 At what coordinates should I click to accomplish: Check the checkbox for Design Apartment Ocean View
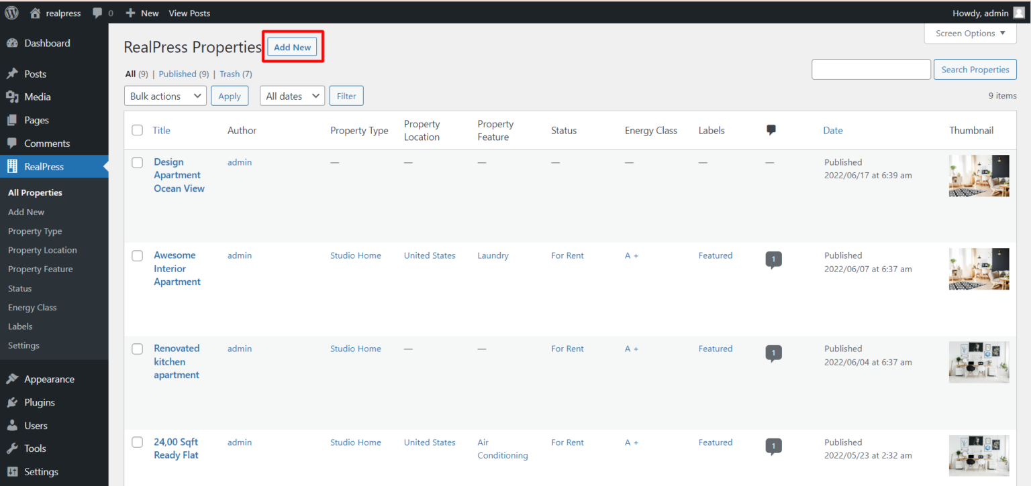point(137,162)
